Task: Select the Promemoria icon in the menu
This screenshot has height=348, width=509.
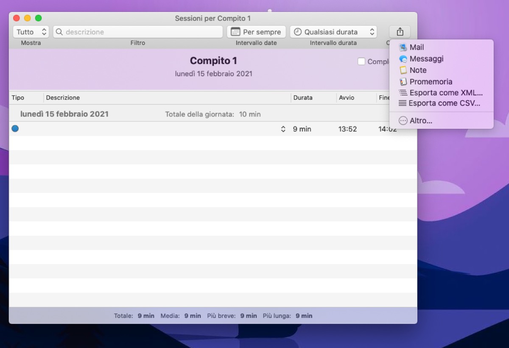Action: tap(403, 81)
